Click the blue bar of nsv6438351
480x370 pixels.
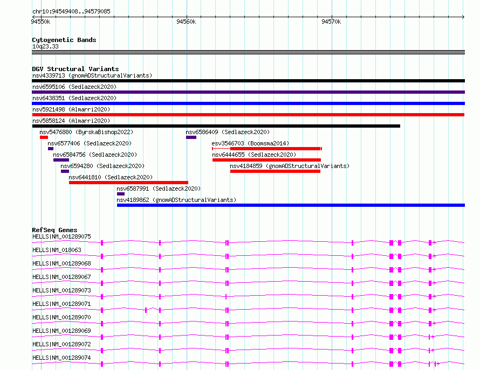pyautogui.click(x=248, y=103)
